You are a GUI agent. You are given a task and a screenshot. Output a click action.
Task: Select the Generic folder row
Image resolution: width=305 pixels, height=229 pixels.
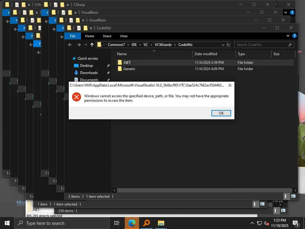tap(205, 69)
